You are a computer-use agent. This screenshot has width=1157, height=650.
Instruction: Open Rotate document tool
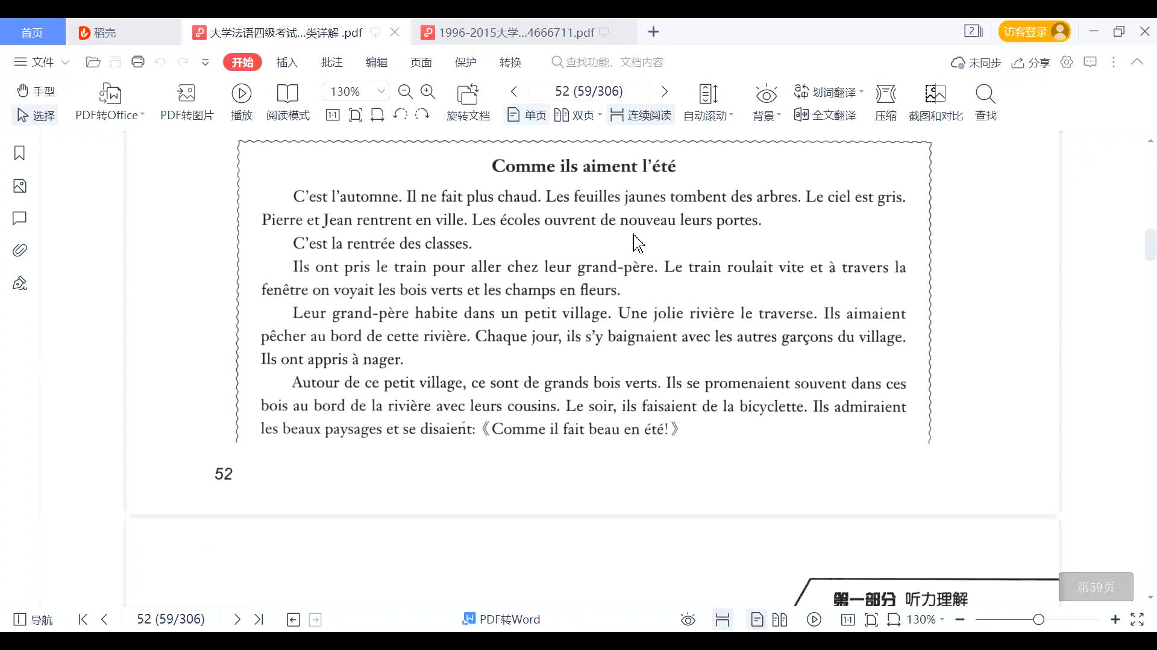(468, 102)
